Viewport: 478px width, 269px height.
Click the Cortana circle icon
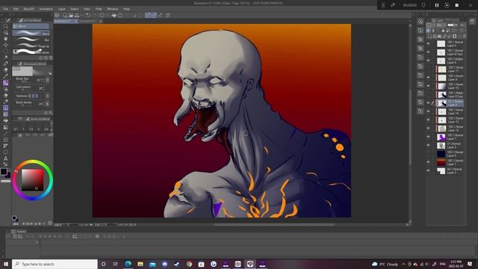click(x=103, y=264)
